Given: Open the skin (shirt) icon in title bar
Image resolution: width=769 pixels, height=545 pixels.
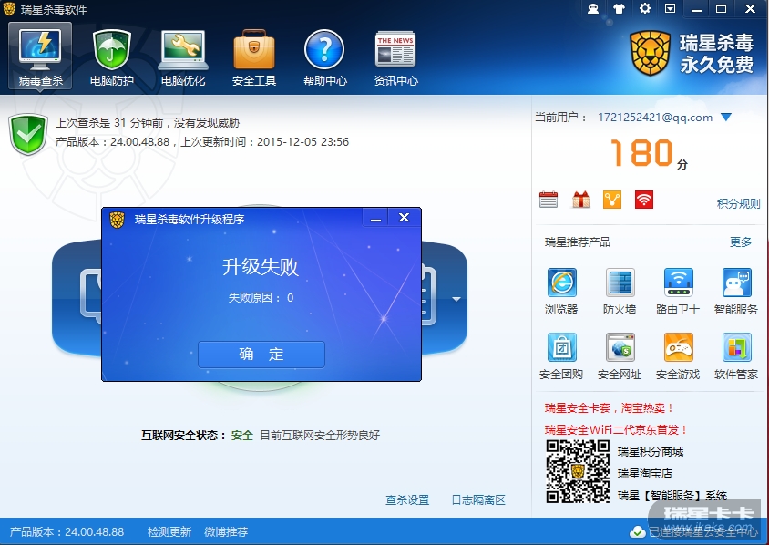Looking at the screenshot, I should click(619, 8).
